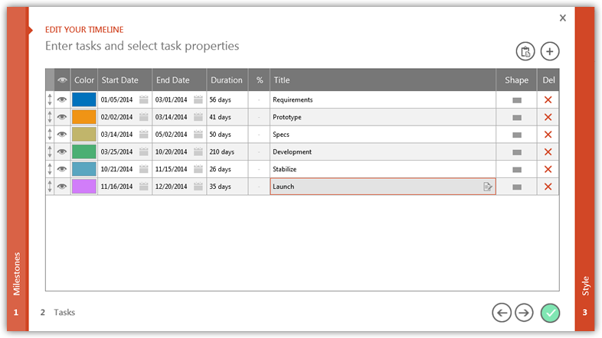
Task: Open shape selector for Development task
Action: click(517, 152)
